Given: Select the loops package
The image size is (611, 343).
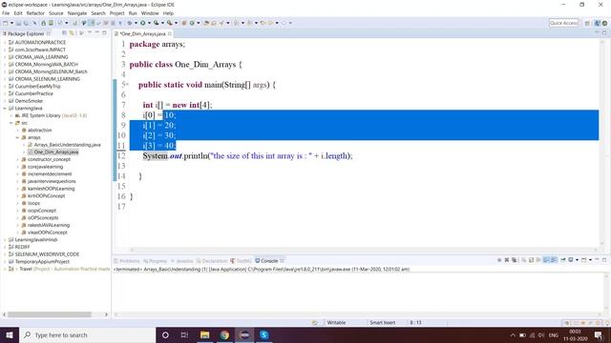Looking at the screenshot, I should 33,203.
